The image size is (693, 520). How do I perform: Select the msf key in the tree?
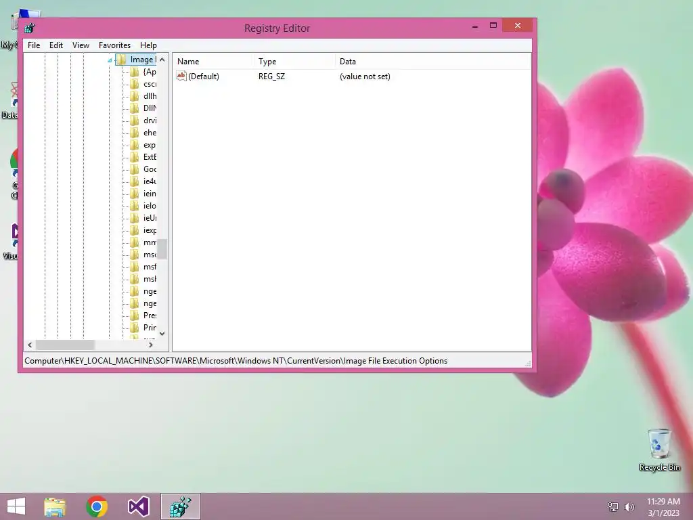[x=150, y=267]
